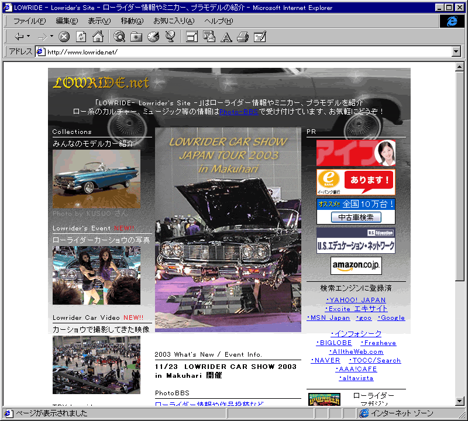The width and height of the screenshot is (468, 421).
Task: Click the 中古車検索 button in the banner
Action: (356, 217)
